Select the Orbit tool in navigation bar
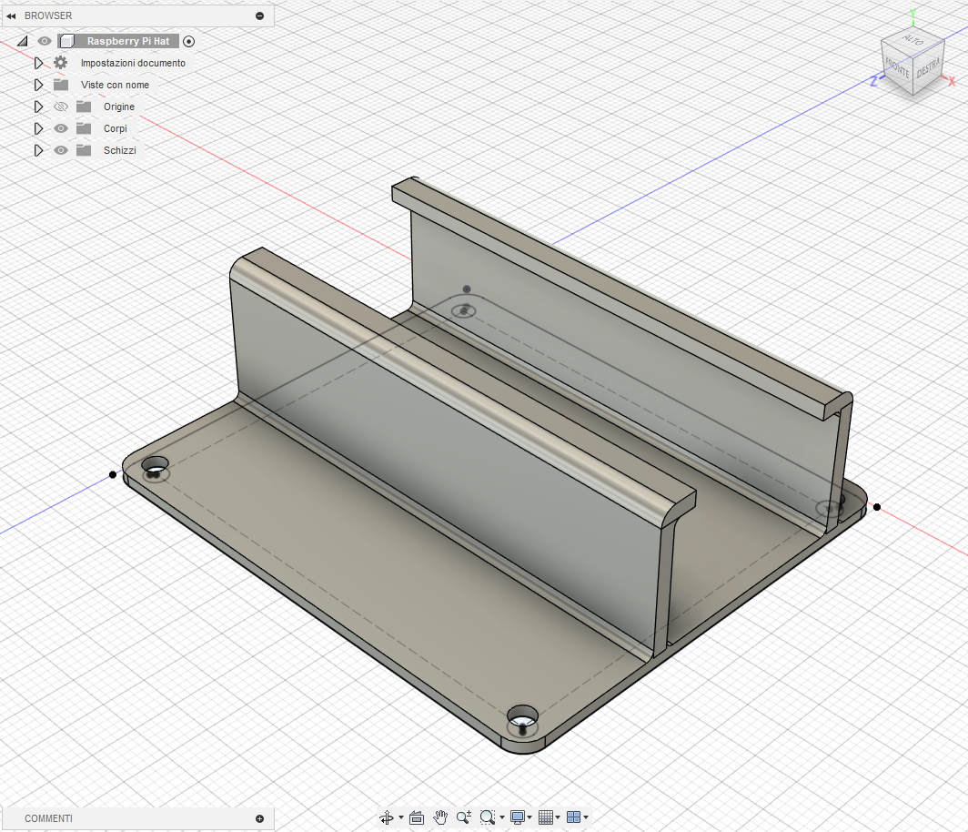 [x=387, y=817]
